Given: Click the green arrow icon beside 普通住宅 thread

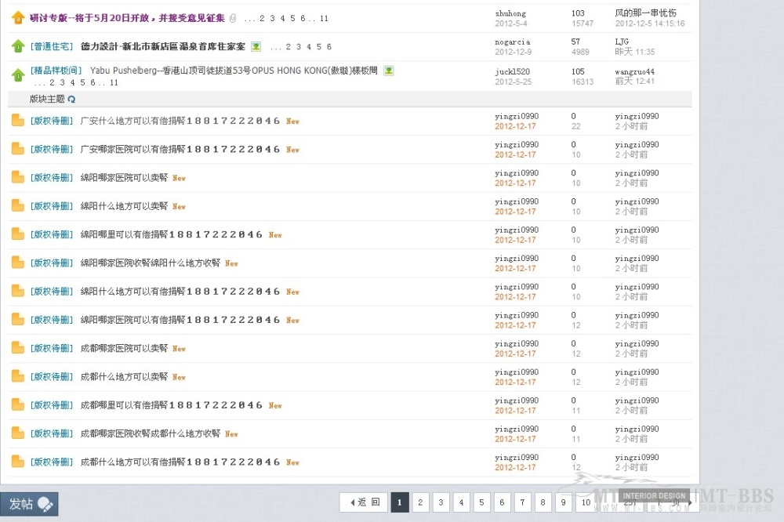Looking at the screenshot, I should [18, 46].
